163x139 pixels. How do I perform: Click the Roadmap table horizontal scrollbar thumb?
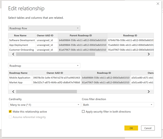(x=47, y=92)
